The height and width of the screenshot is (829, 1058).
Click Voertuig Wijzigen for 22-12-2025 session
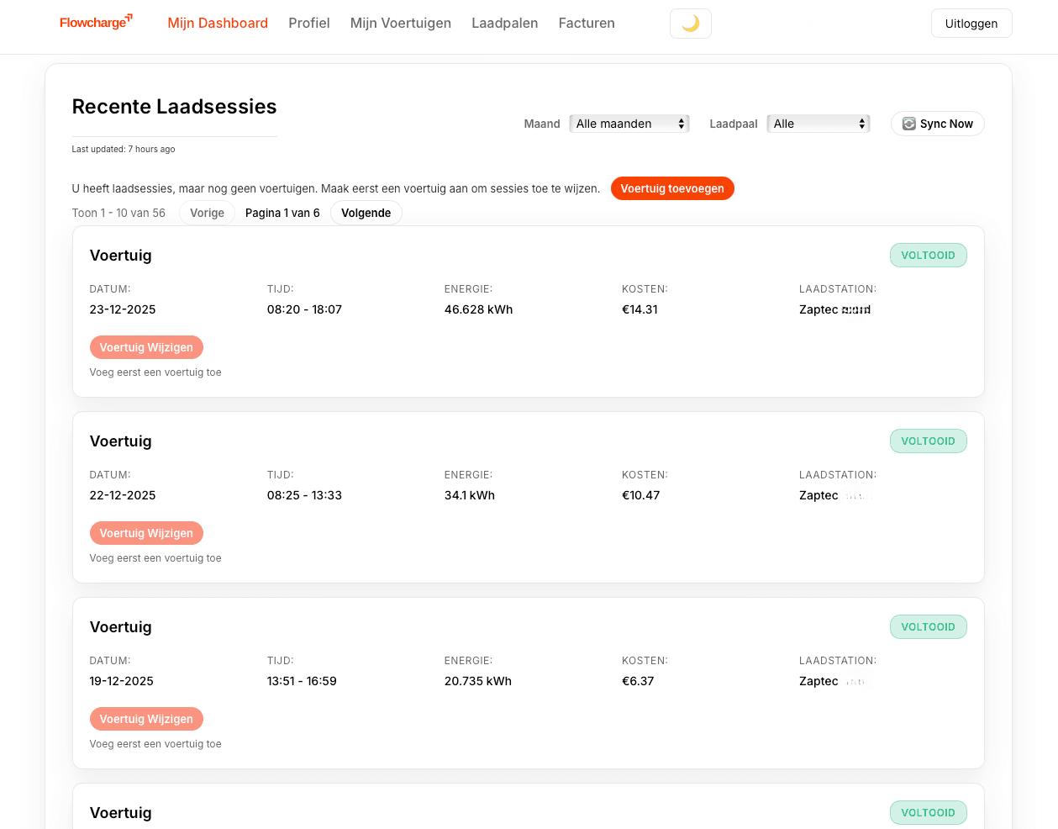tap(146, 533)
